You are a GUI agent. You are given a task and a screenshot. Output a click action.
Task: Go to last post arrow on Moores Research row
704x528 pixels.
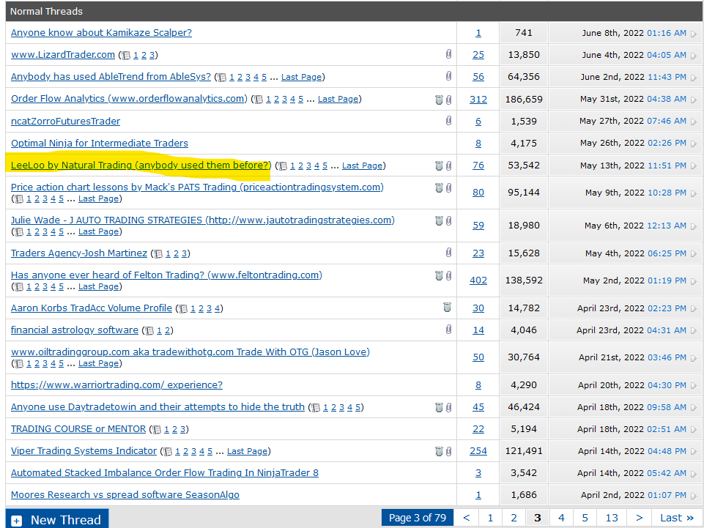click(694, 496)
